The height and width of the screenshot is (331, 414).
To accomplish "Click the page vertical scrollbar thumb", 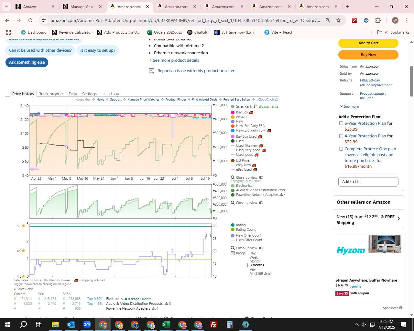I will [x=411, y=81].
